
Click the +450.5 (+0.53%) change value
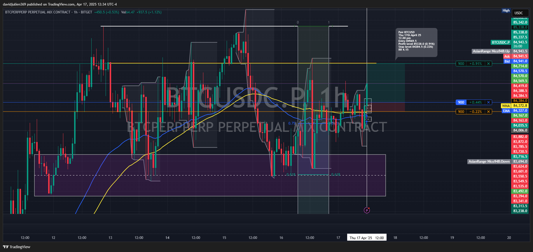point(106,12)
